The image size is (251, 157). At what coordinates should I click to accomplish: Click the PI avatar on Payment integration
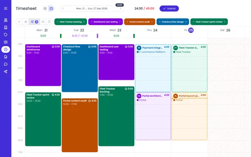[x=139, y=48]
